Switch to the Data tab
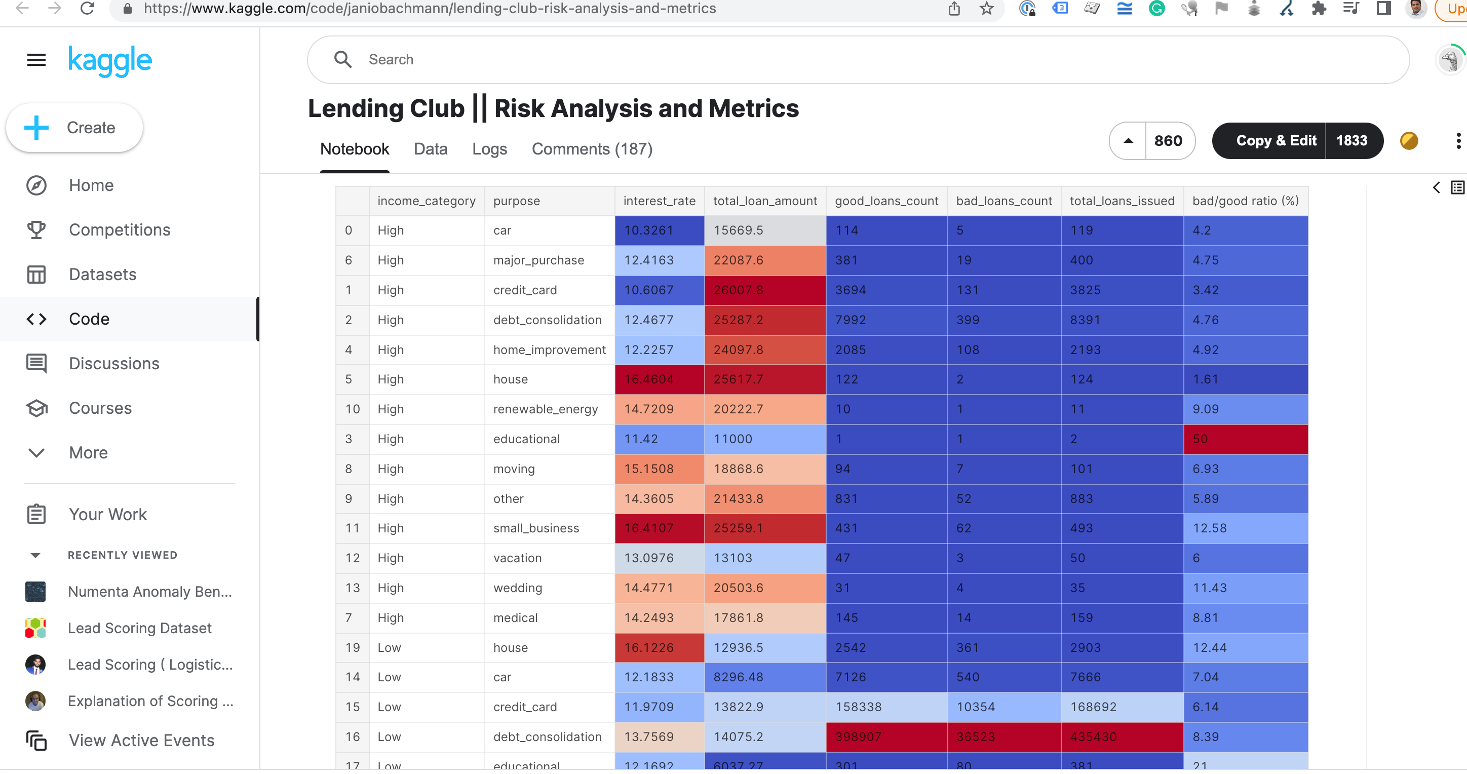The image size is (1467, 774). click(x=431, y=149)
